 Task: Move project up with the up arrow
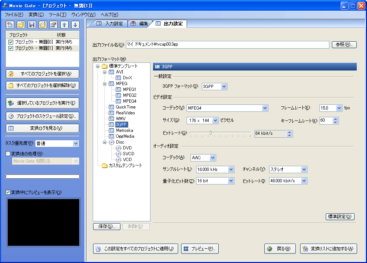(64, 25)
